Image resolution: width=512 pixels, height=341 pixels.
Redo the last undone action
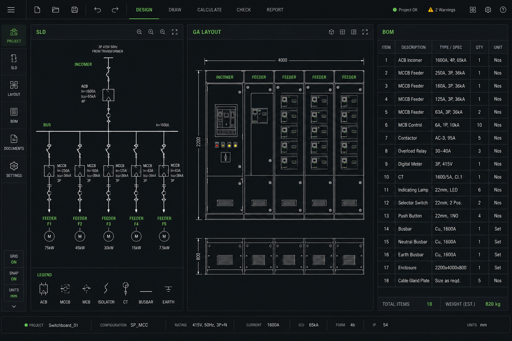click(x=115, y=10)
